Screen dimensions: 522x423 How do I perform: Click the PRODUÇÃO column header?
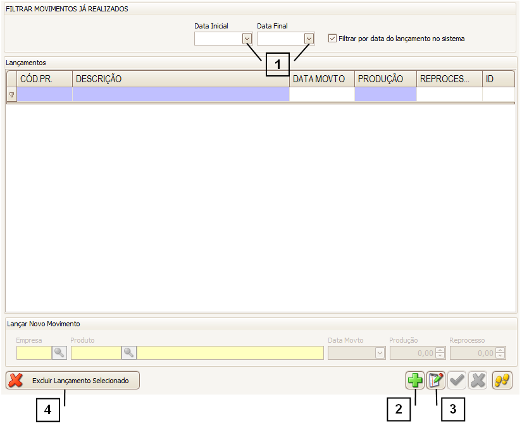pyautogui.click(x=385, y=79)
